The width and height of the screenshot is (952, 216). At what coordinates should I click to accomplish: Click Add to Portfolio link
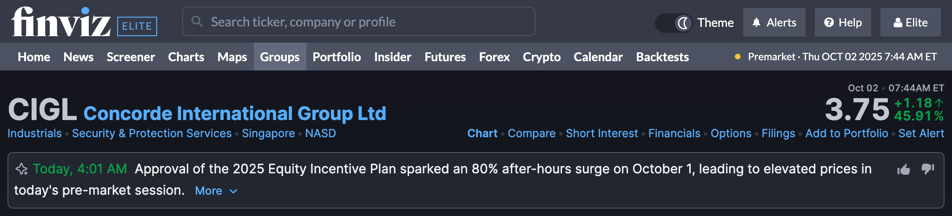click(x=846, y=133)
